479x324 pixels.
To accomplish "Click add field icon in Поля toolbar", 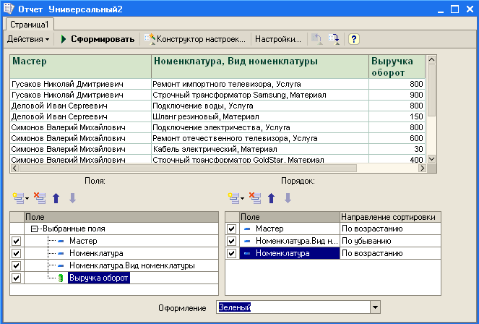I will (x=17, y=197).
